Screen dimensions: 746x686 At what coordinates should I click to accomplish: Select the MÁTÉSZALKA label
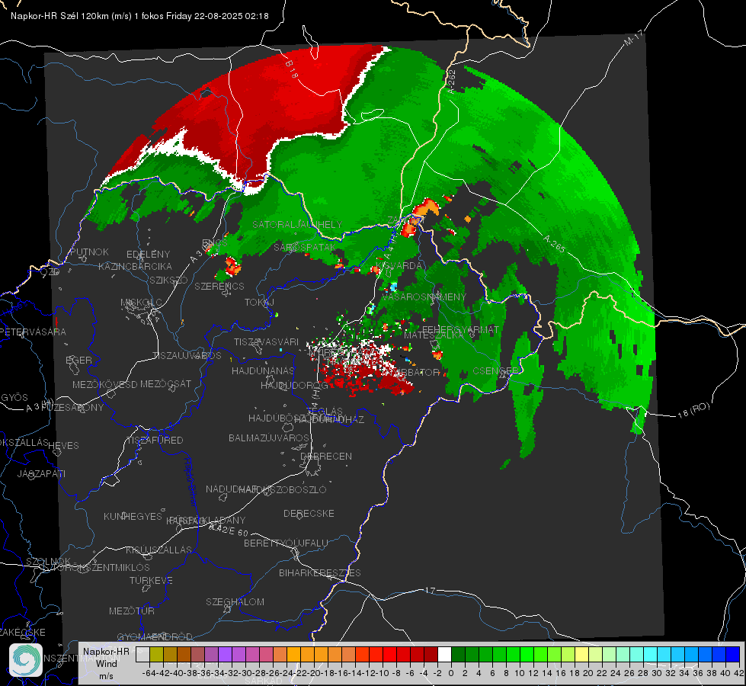point(434,335)
